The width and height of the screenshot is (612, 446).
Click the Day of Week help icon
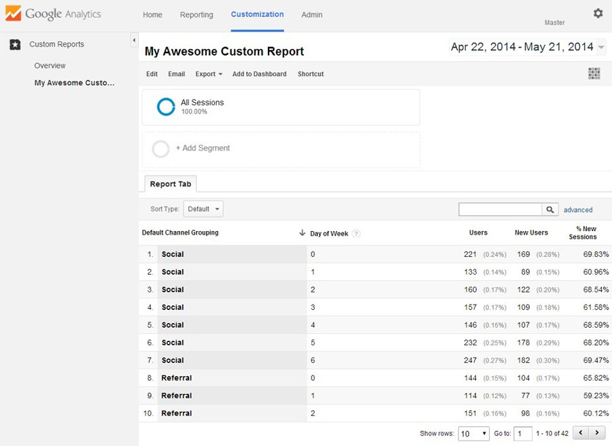[x=356, y=233]
